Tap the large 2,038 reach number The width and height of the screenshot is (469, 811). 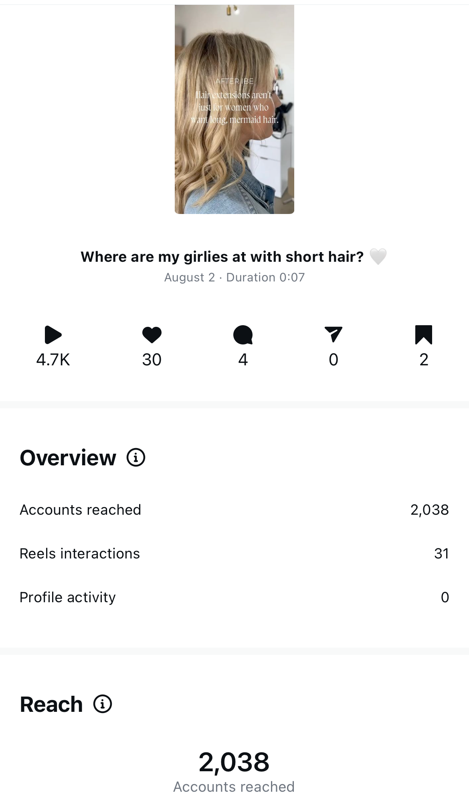pos(234,762)
